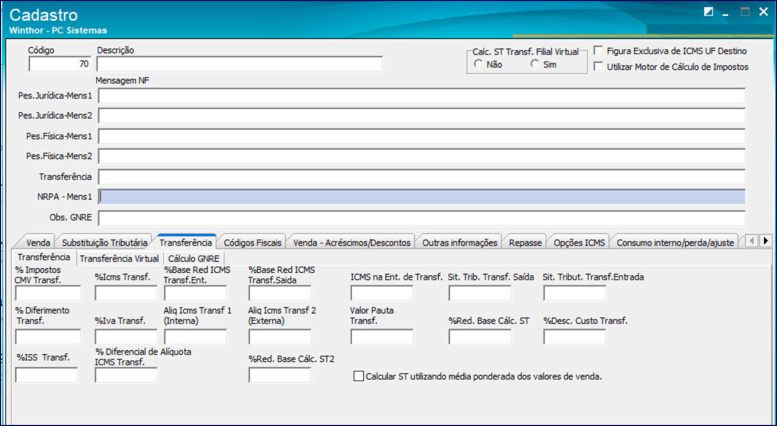The image size is (777, 426).
Task: Open the Outras informações tab
Action: click(x=459, y=242)
